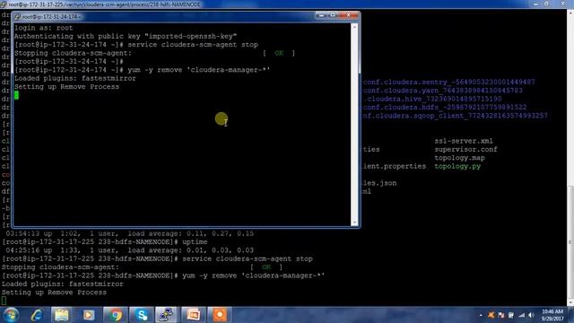Image resolution: width=574 pixels, height=323 pixels.
Task: Click the Action Center flag tray icon
Action: tap(501, 315)
